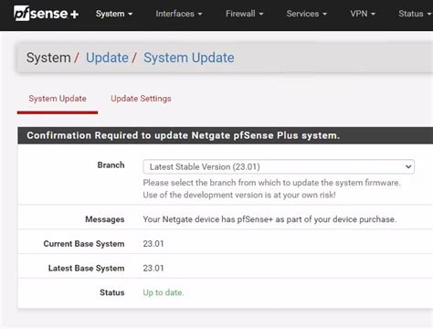Select the System Update tab
This screenshot has width=433, height=329.
coord(58,99)
